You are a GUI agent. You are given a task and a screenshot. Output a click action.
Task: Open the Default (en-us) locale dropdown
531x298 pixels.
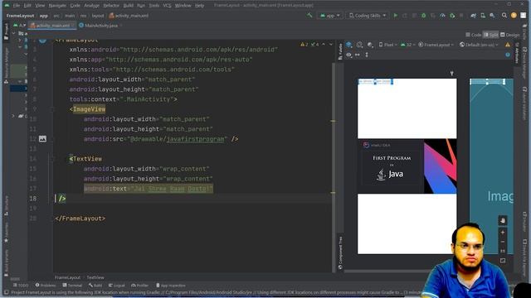click(x=480, y=45)
